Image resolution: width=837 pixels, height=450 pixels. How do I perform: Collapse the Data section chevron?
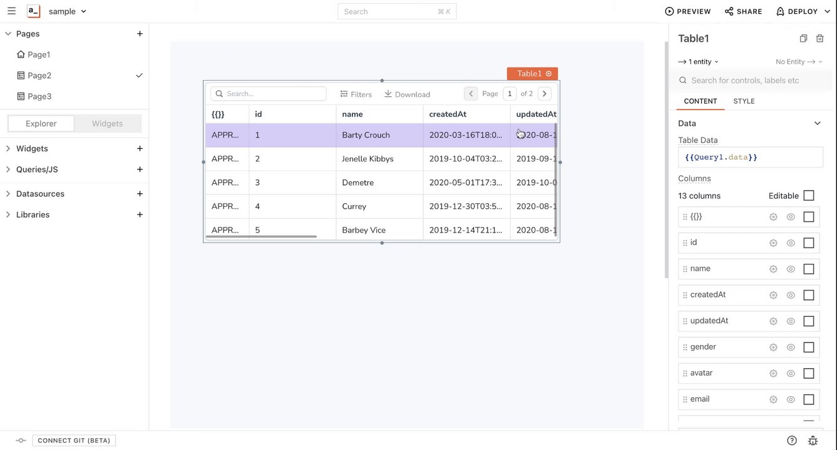click(817, 123)
